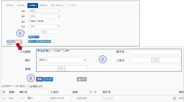Switch to the 請求管理 tab
The image size is (184, 102).
click(22, 5)
